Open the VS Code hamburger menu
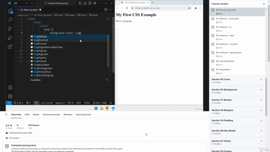This screenshot has height=152, width=270. [x=16, y=3]
